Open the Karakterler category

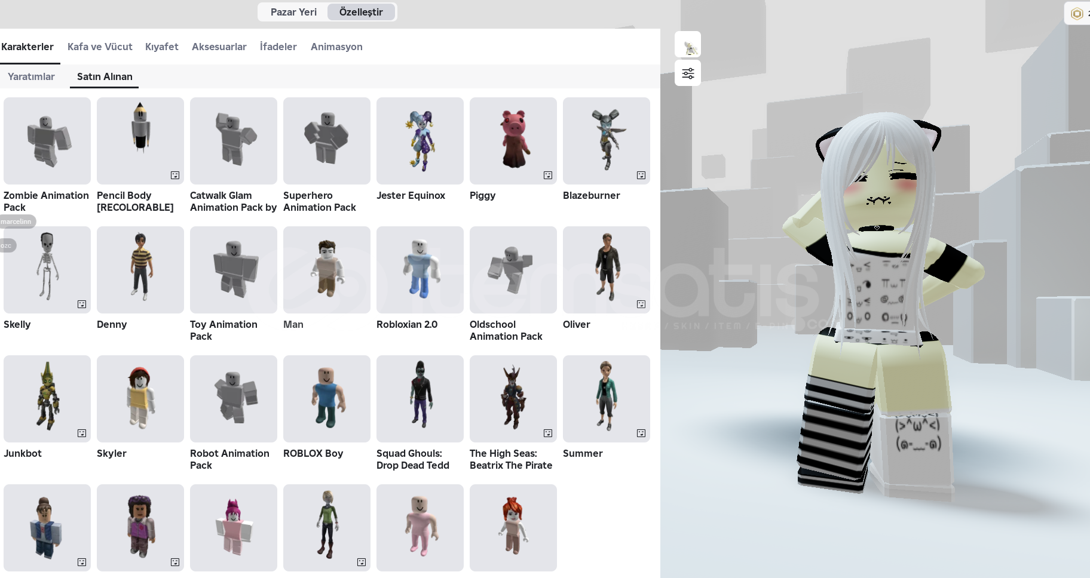(27, 47)
